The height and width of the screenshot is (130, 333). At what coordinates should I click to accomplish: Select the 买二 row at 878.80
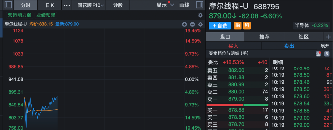[x=237, y=117]
